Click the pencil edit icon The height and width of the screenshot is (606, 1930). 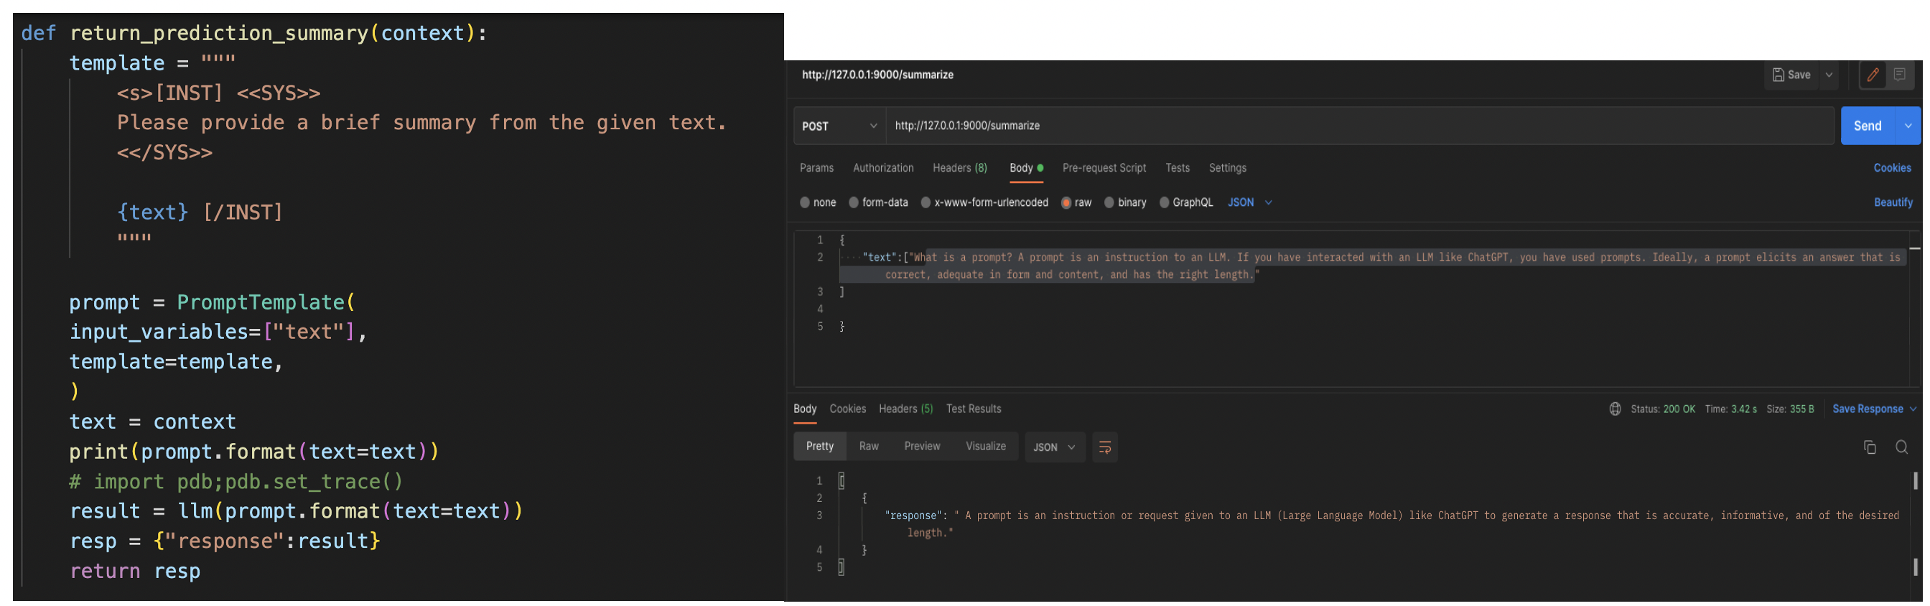(1873, 75)
